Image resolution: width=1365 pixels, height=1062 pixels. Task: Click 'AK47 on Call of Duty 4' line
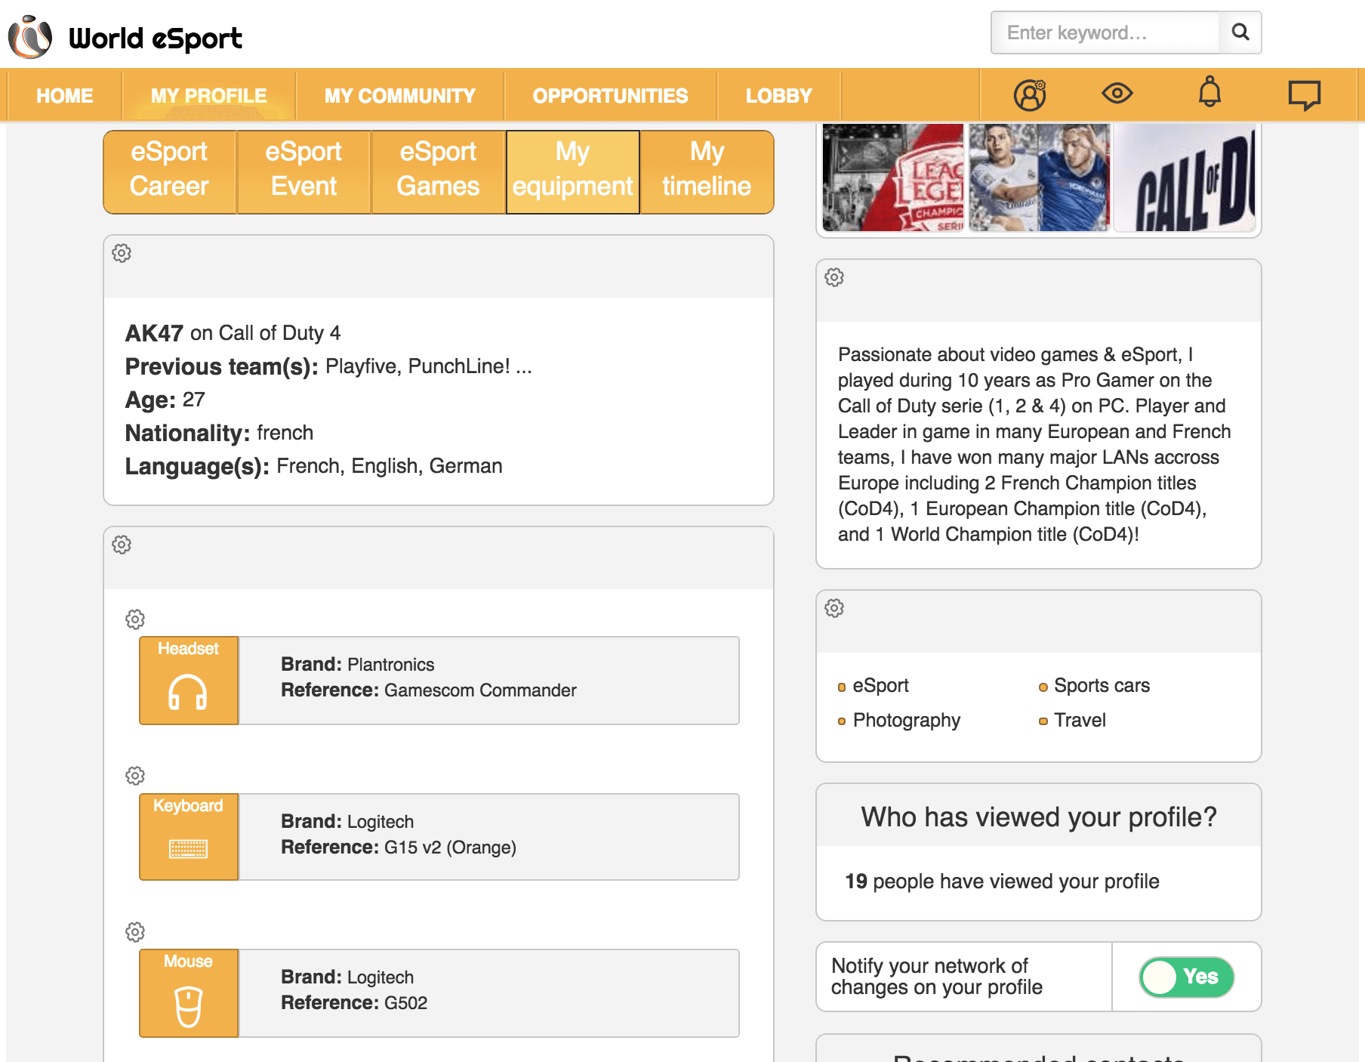233,333
